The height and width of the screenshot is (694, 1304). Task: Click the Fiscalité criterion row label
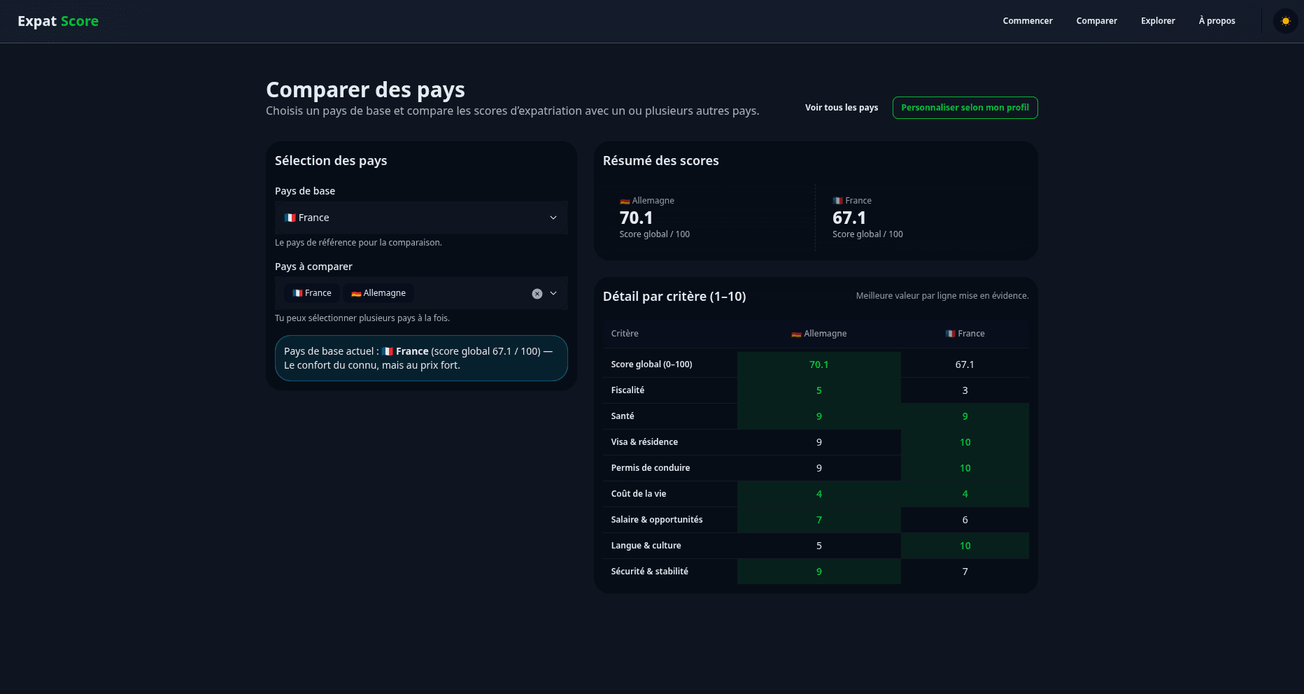[x=628, y=390]
